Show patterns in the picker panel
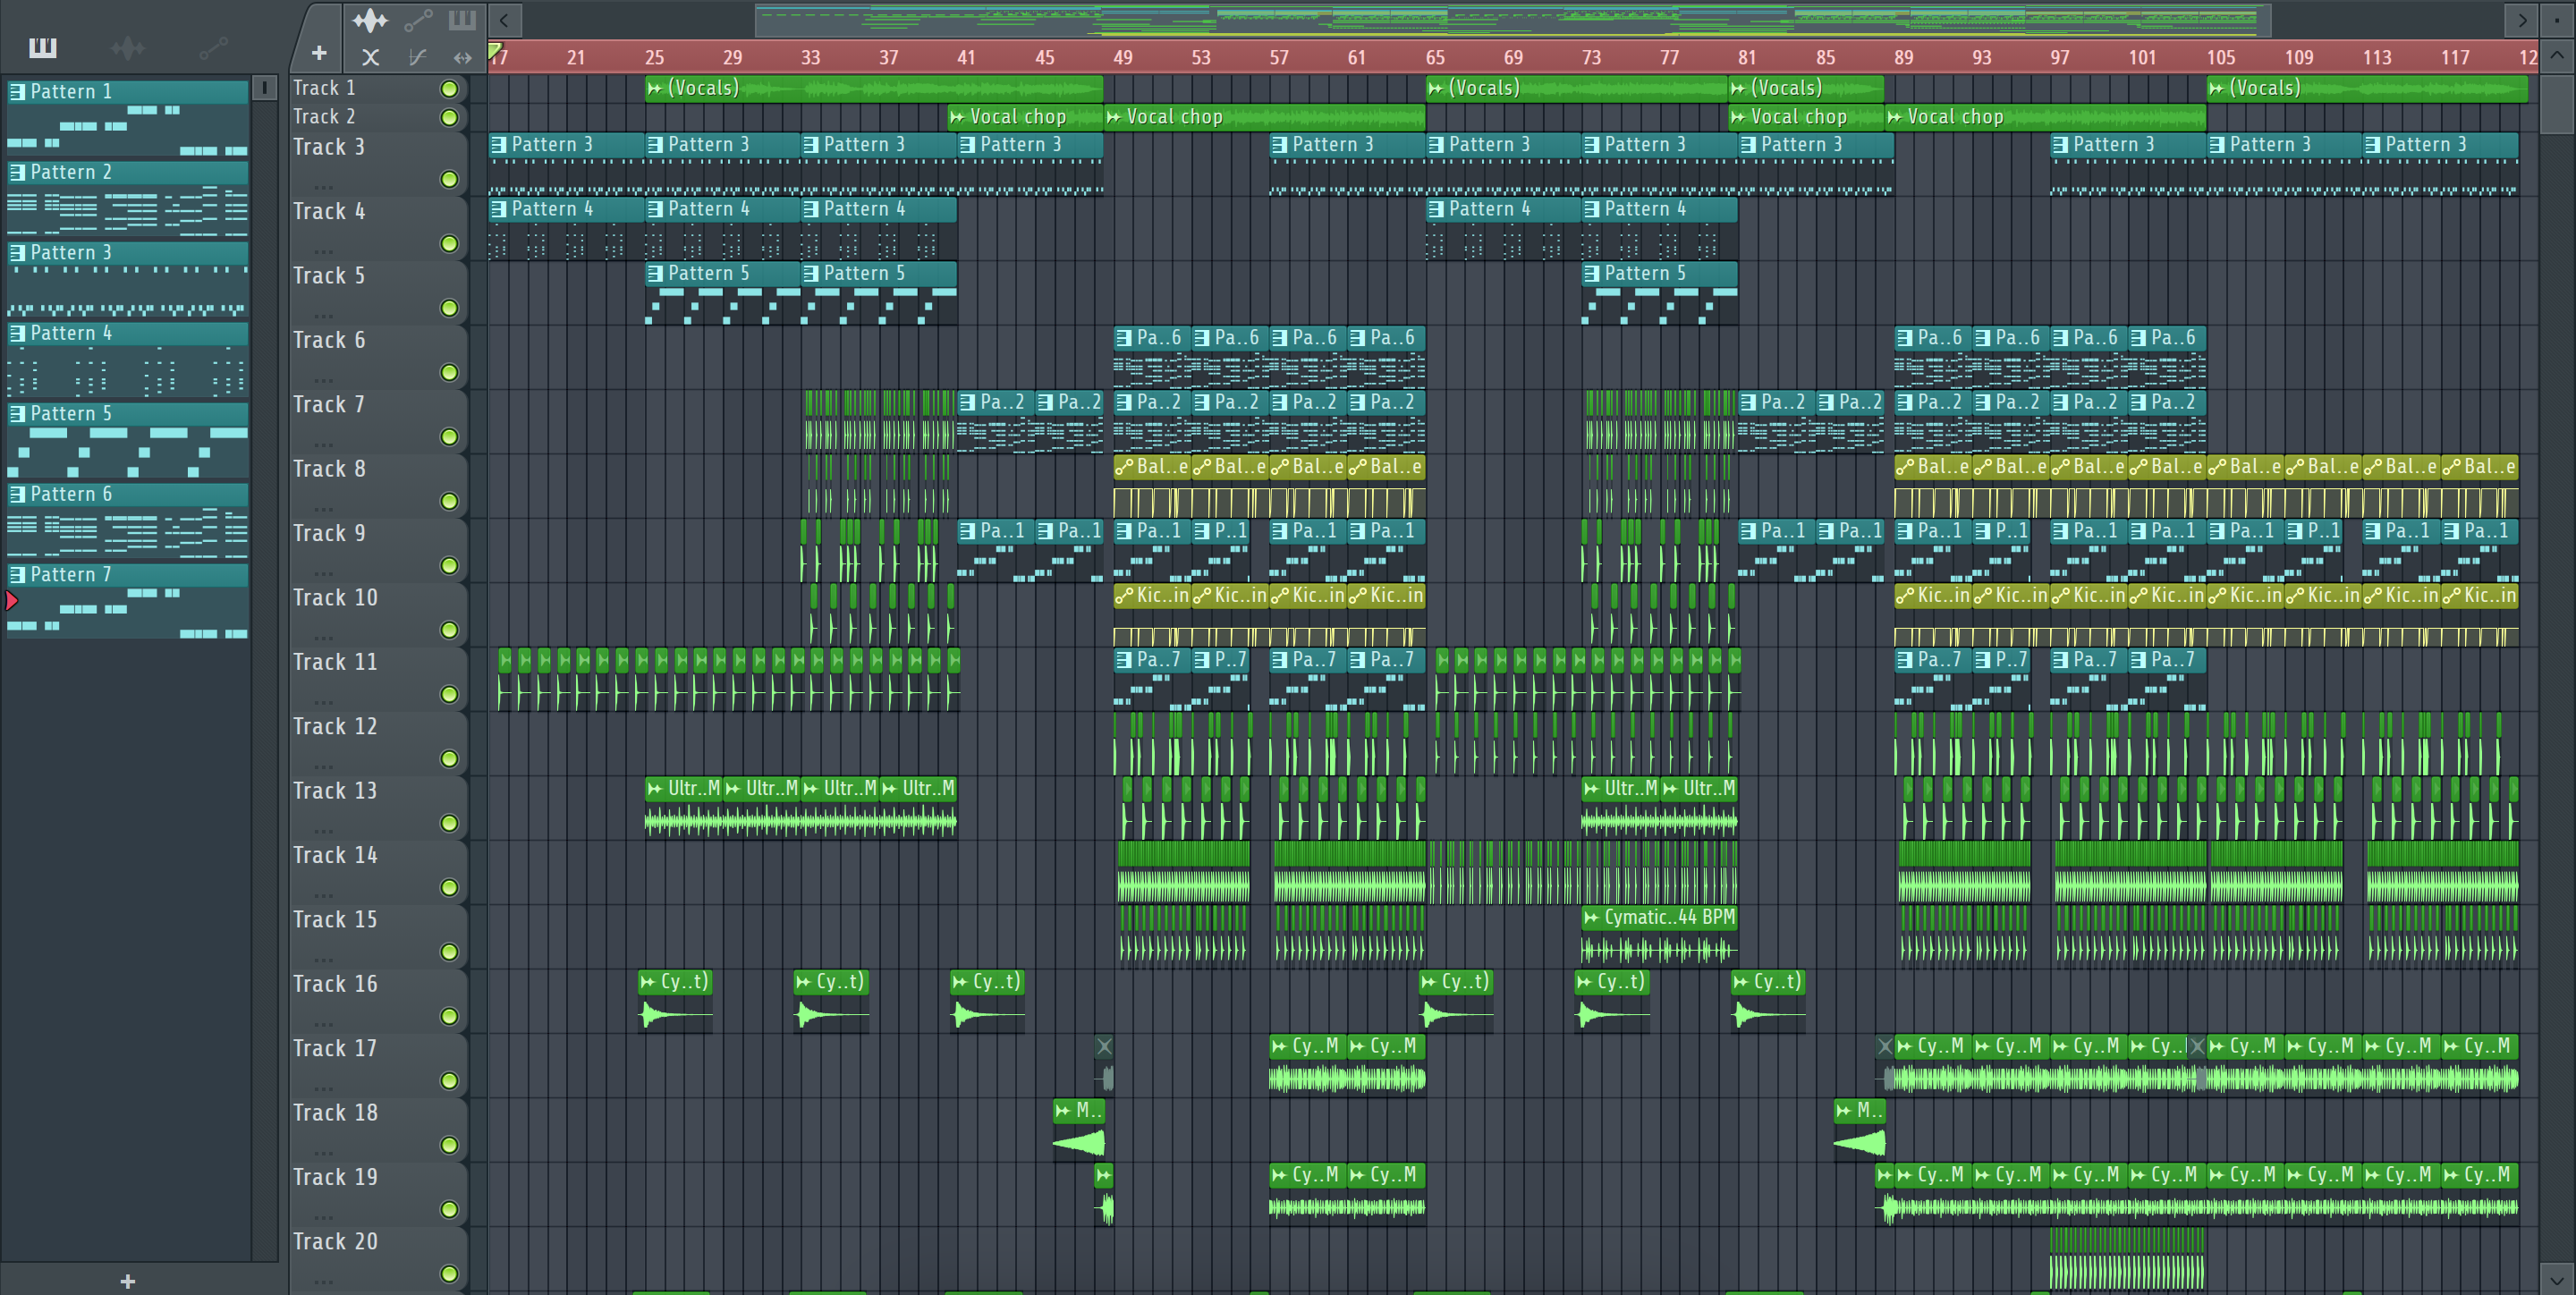Screen dimensions: 2576x1295 42,47
